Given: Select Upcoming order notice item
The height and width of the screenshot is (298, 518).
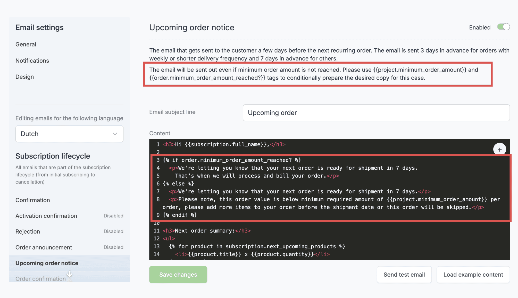Looking at the screenshot, I should [x=47, y=263].
